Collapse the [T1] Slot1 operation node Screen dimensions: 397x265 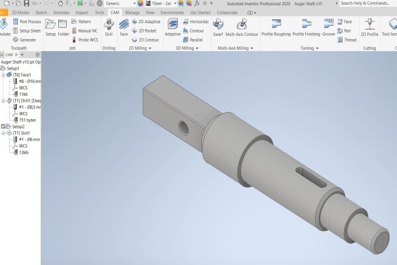point(3,133)
